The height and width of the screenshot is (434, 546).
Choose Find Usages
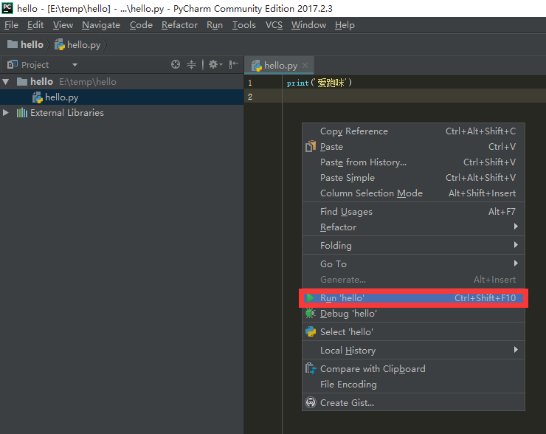414,212
